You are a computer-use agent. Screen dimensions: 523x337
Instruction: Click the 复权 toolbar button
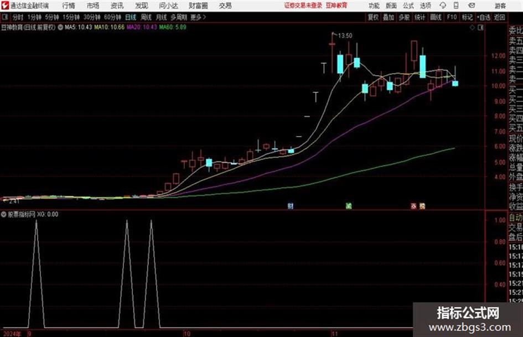(x=373, y=17)
